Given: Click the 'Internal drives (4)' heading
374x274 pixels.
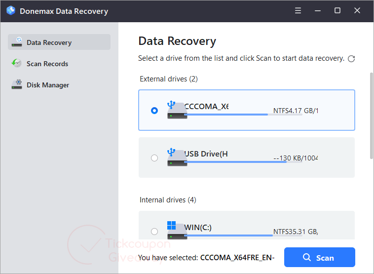Looking at the screenshot, I should (x=168, y=200).
